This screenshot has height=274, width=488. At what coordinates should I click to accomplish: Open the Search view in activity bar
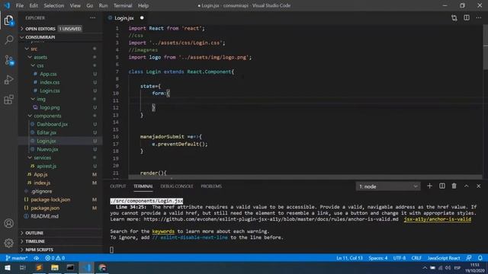(9, 40)
